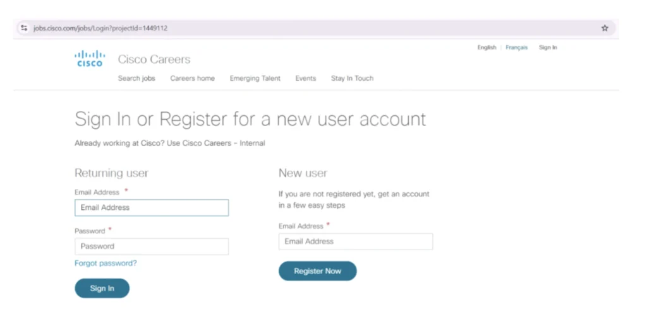The width and height of the screenshot is (647, 329).
Task: Bookmark this page with the star icon
Action: (x=605, y=28)
